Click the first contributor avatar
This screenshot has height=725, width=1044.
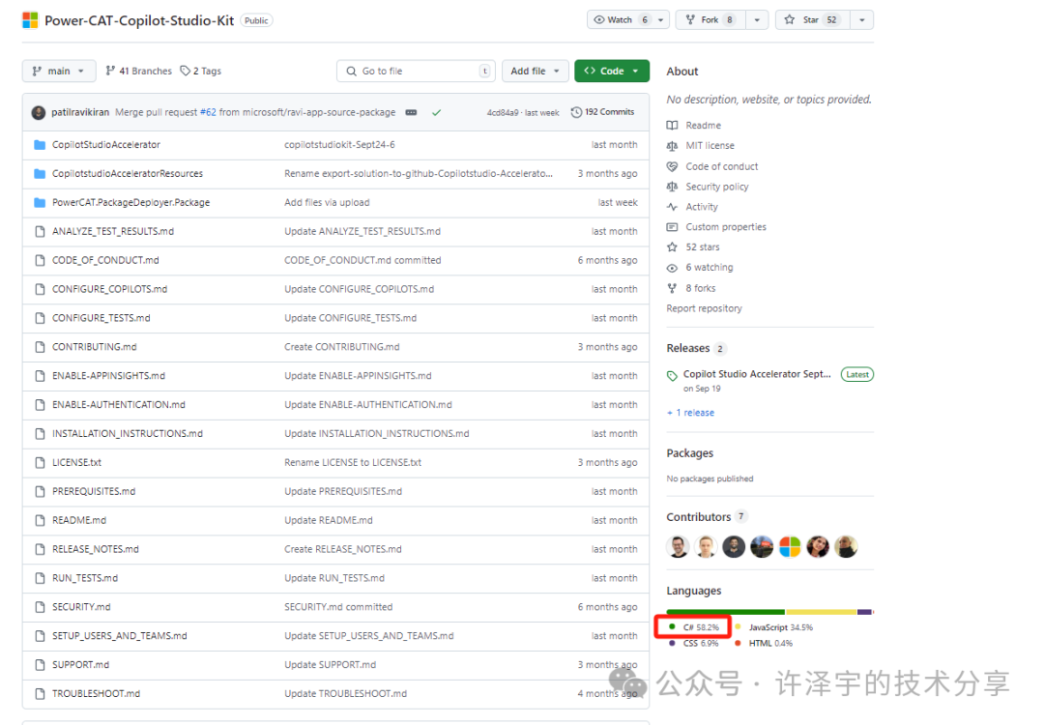point(679,546)
